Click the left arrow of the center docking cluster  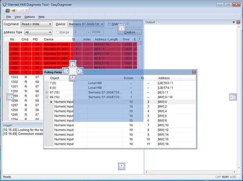[66, 71]
